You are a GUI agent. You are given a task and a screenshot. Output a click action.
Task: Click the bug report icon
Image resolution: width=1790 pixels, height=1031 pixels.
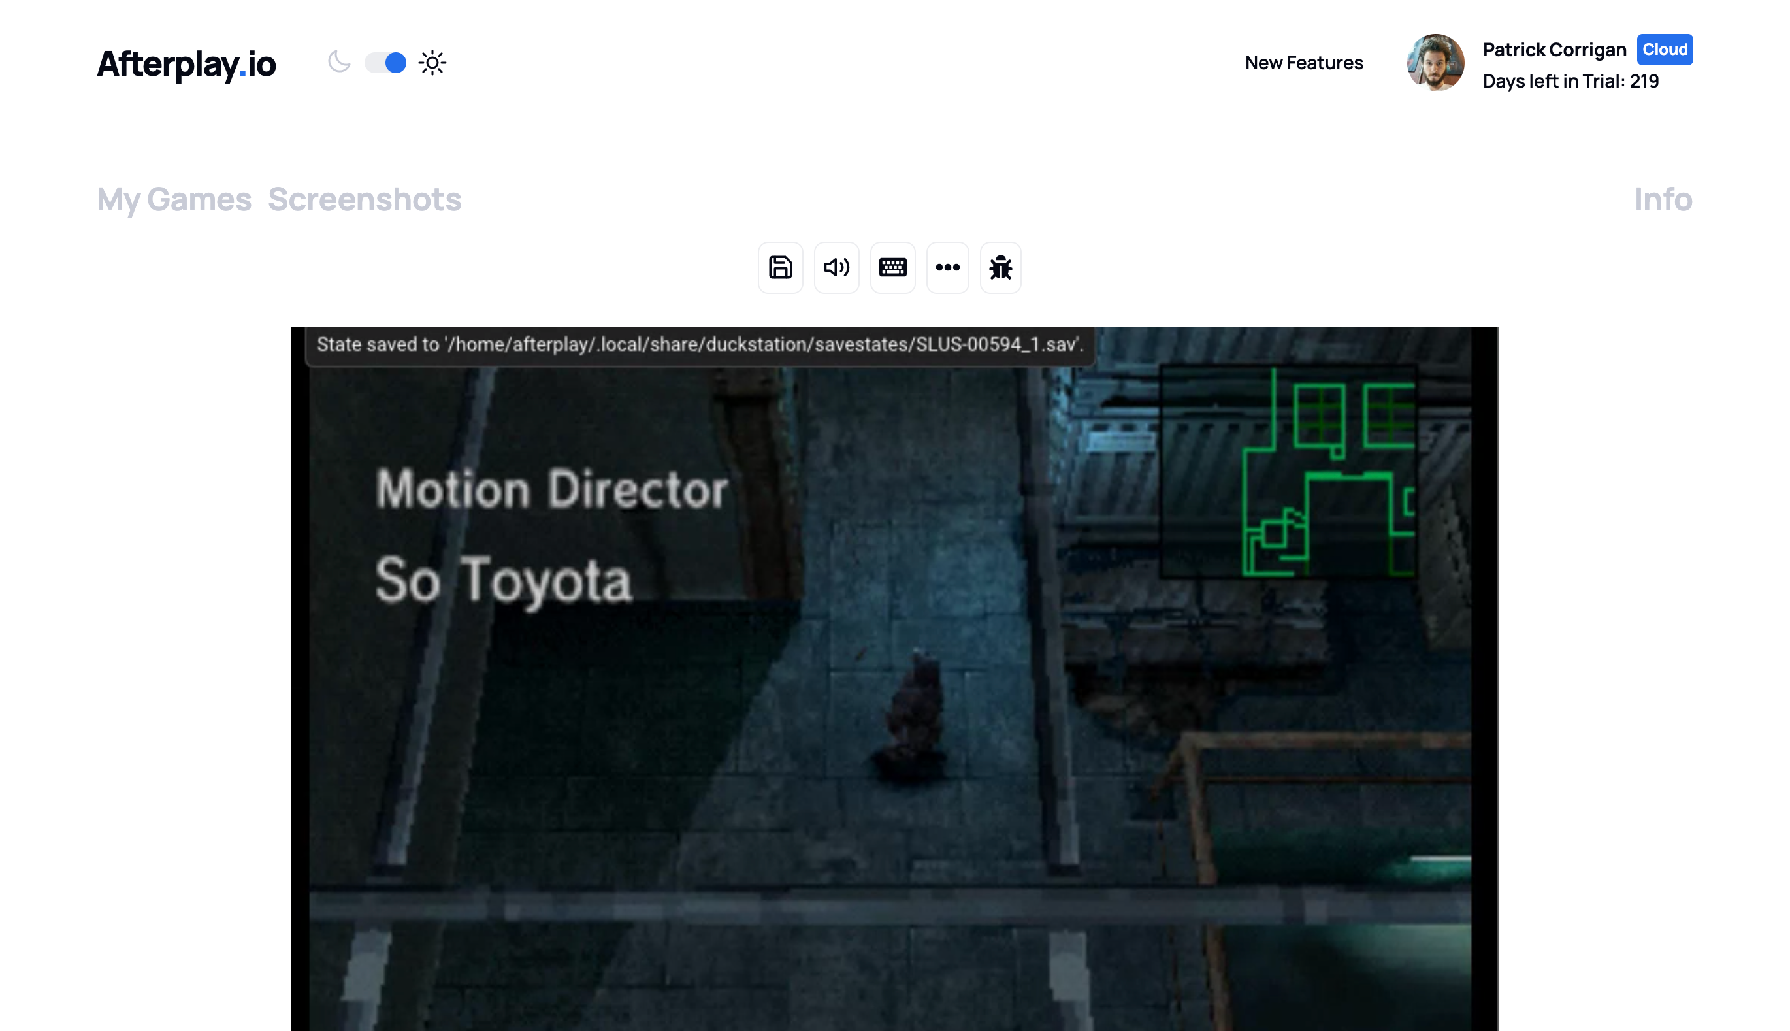point(1000,268)
